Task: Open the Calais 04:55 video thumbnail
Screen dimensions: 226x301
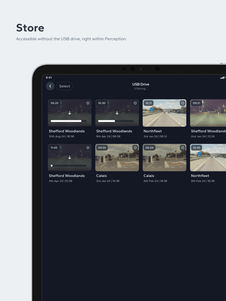Action: (x=117, y=158)
